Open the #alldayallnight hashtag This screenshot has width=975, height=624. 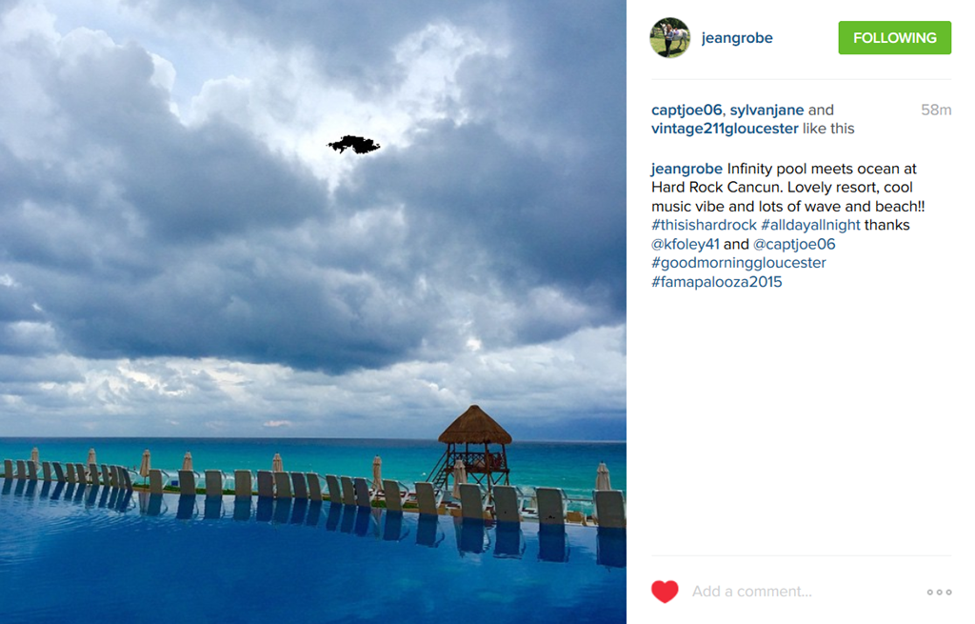[x=811, y=225]
